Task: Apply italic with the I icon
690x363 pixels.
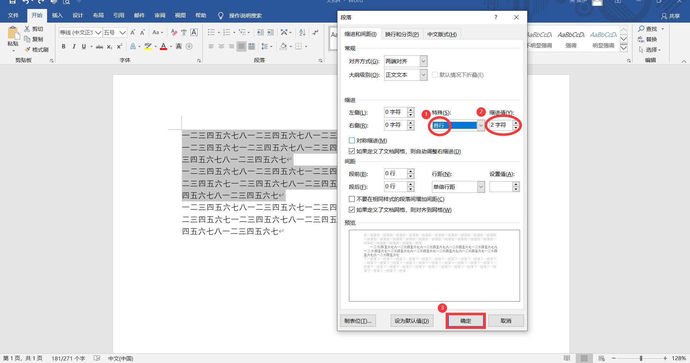Action: [74, 46]
